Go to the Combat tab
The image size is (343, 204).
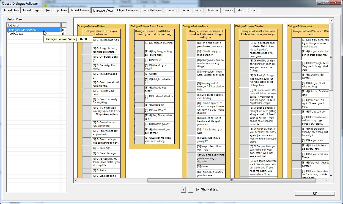[x=185, y=10]
